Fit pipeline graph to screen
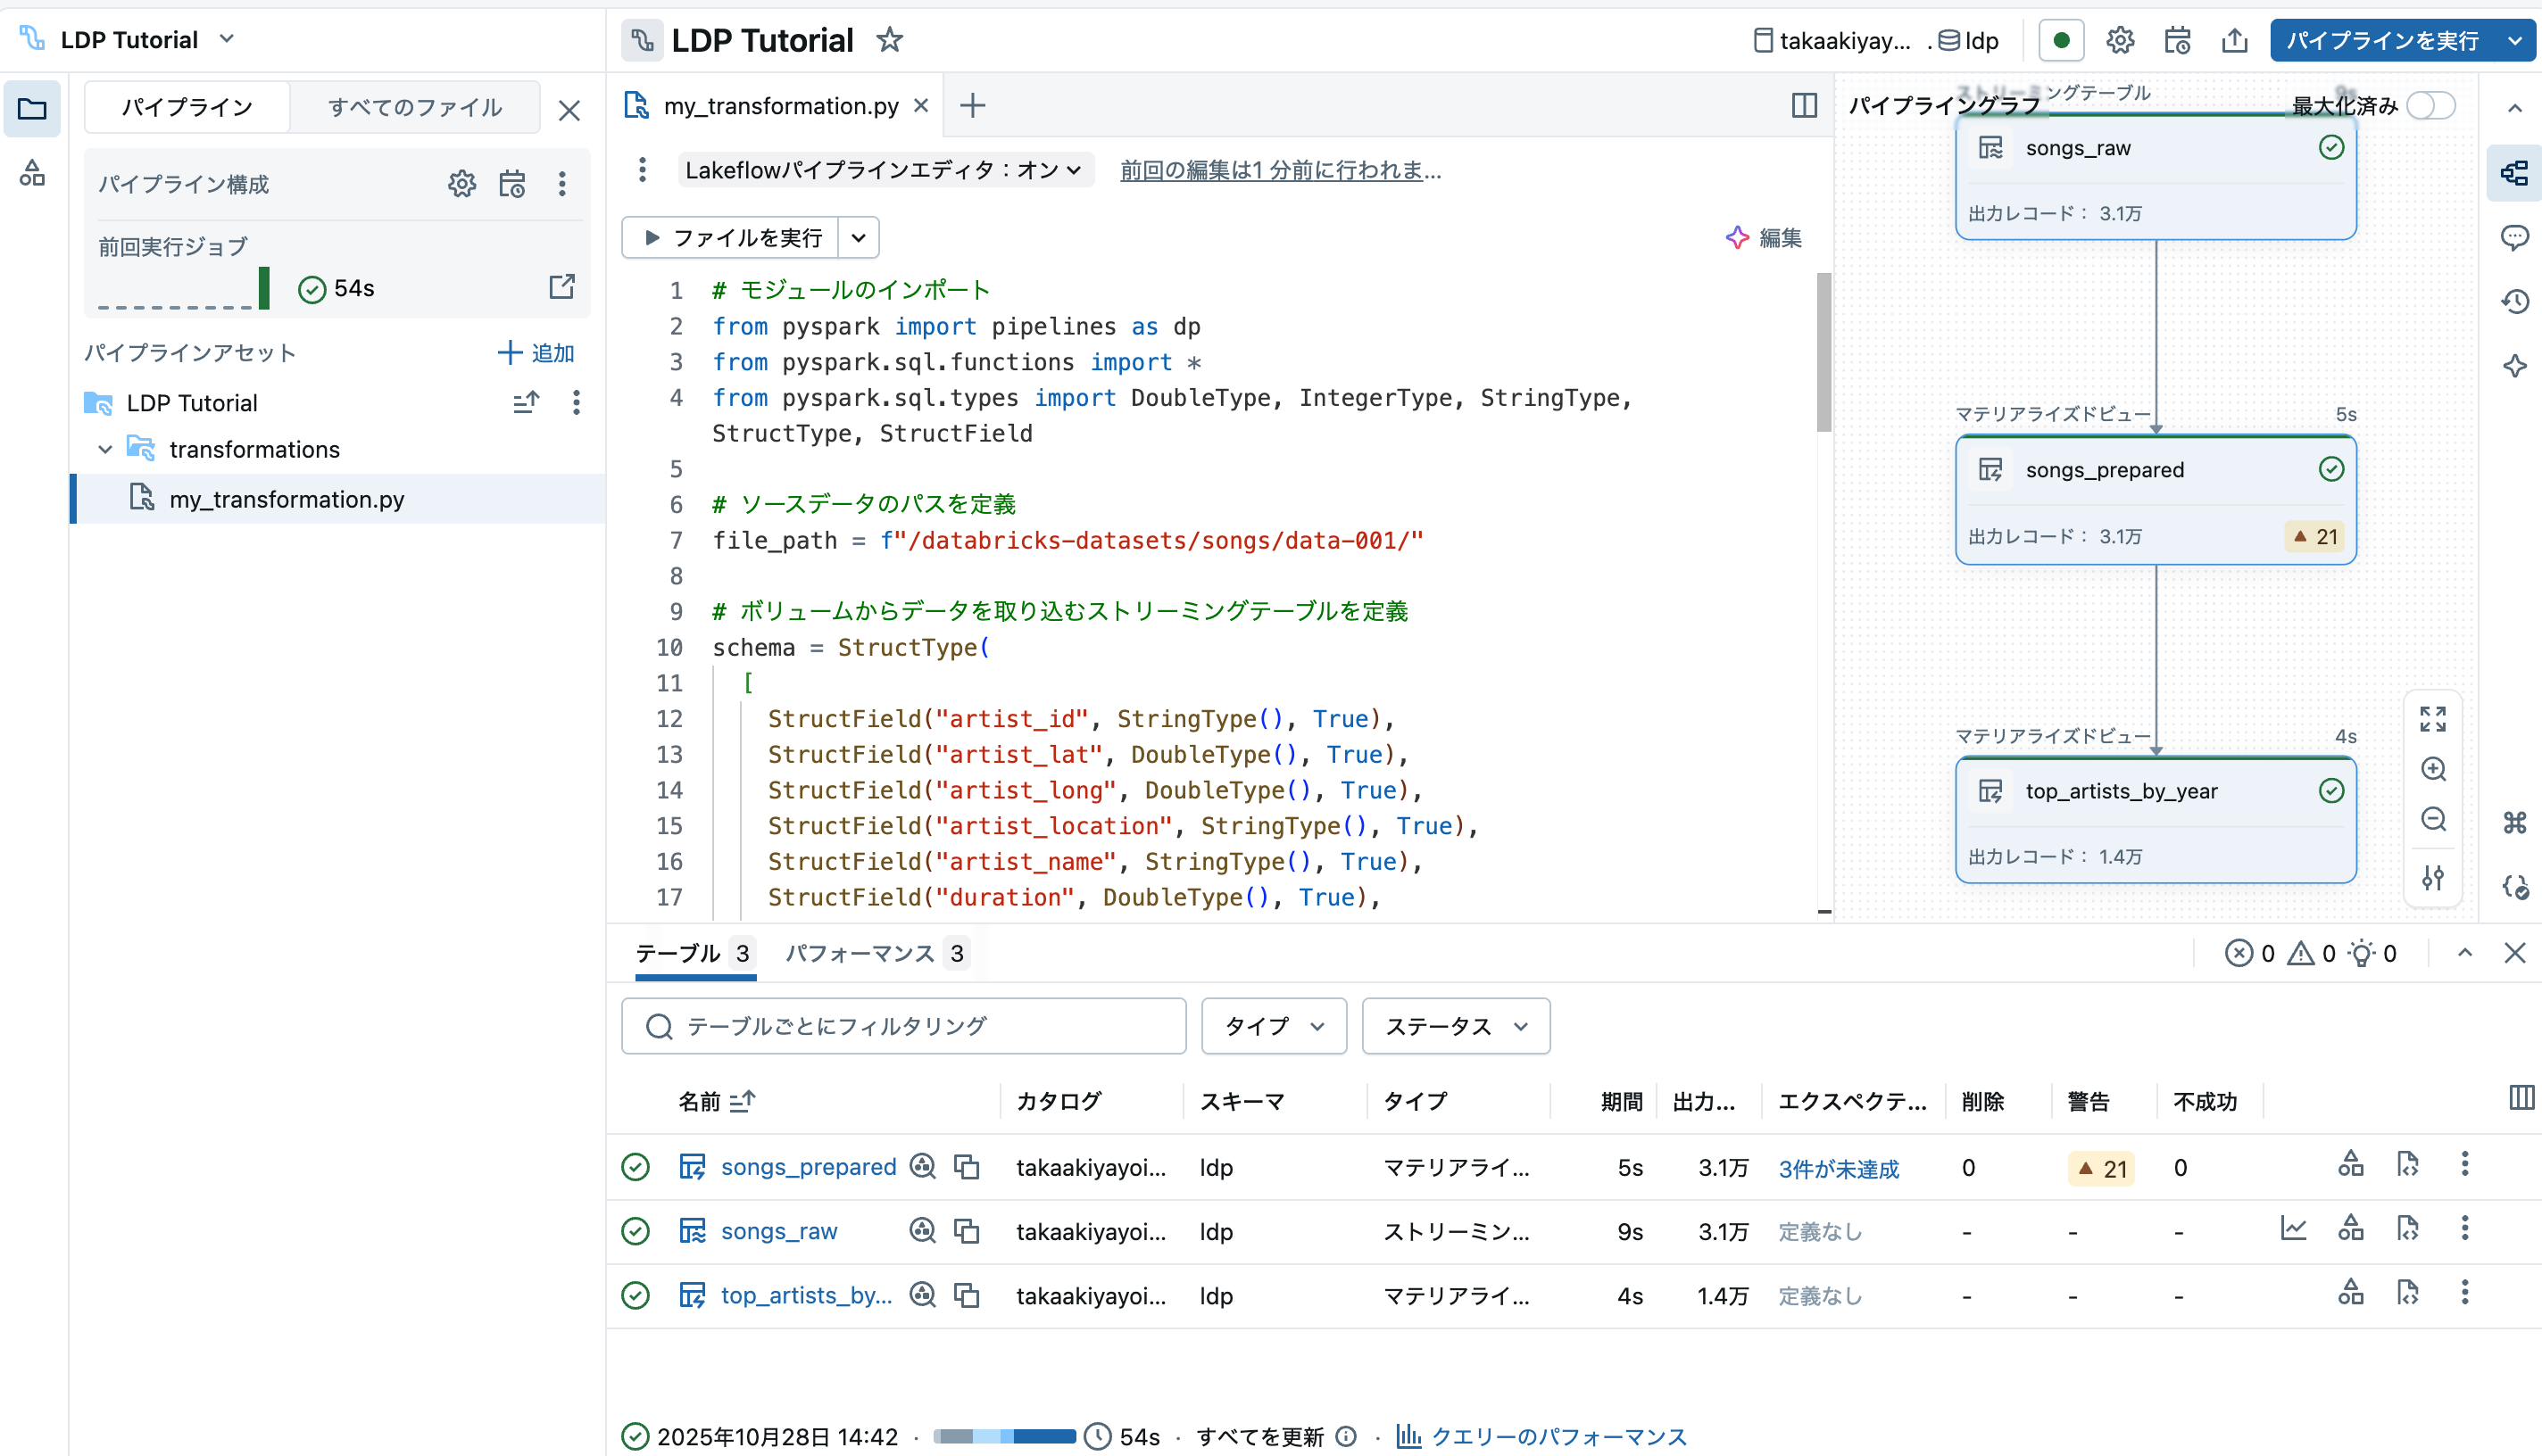Screen dimensions: 2542x1456 2433,719
